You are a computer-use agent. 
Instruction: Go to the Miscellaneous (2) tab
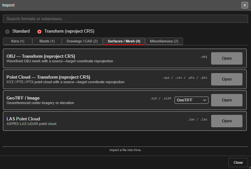coord(164,41)
